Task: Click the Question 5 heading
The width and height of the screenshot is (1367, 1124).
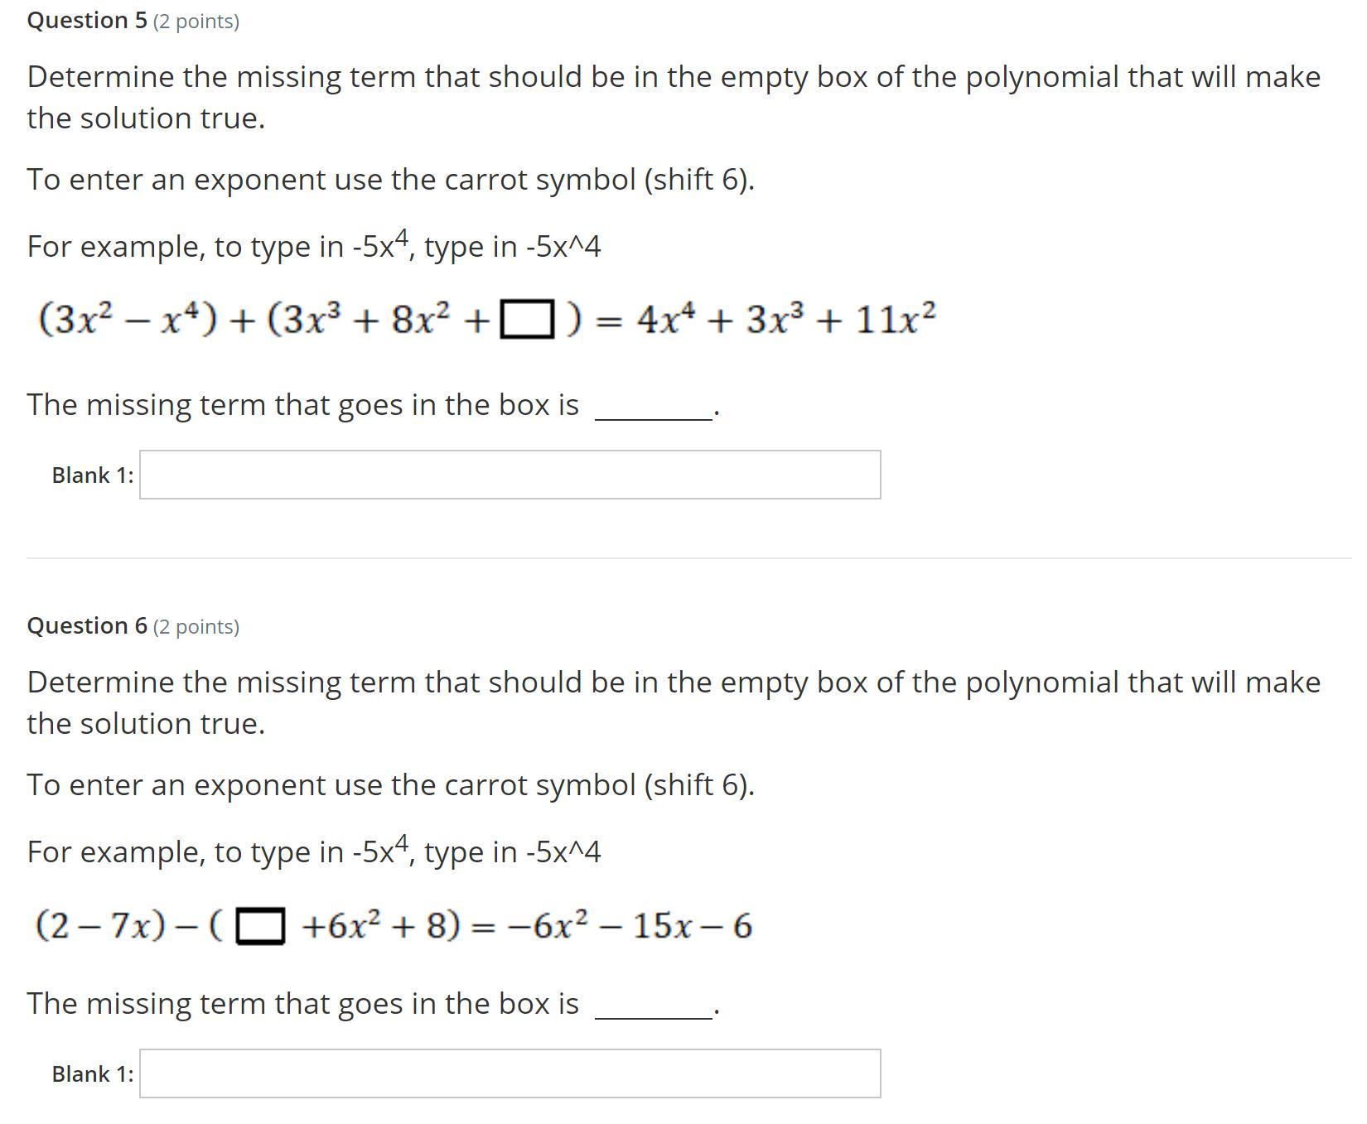Action: coord(87,21)
